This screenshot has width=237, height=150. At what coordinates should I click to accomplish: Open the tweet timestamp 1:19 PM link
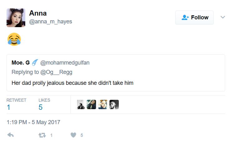point(33,122)
